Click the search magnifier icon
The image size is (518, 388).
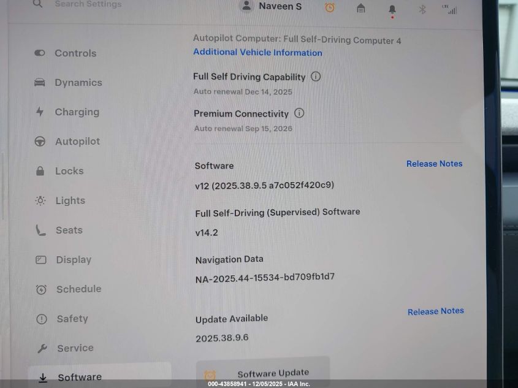click(38, 4)
